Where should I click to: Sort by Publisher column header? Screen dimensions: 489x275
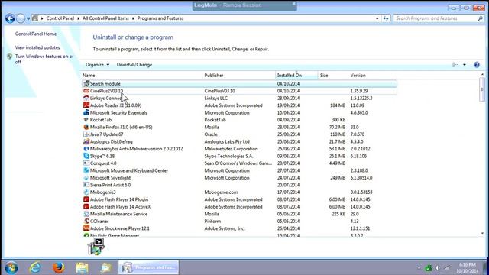point(214,76)
